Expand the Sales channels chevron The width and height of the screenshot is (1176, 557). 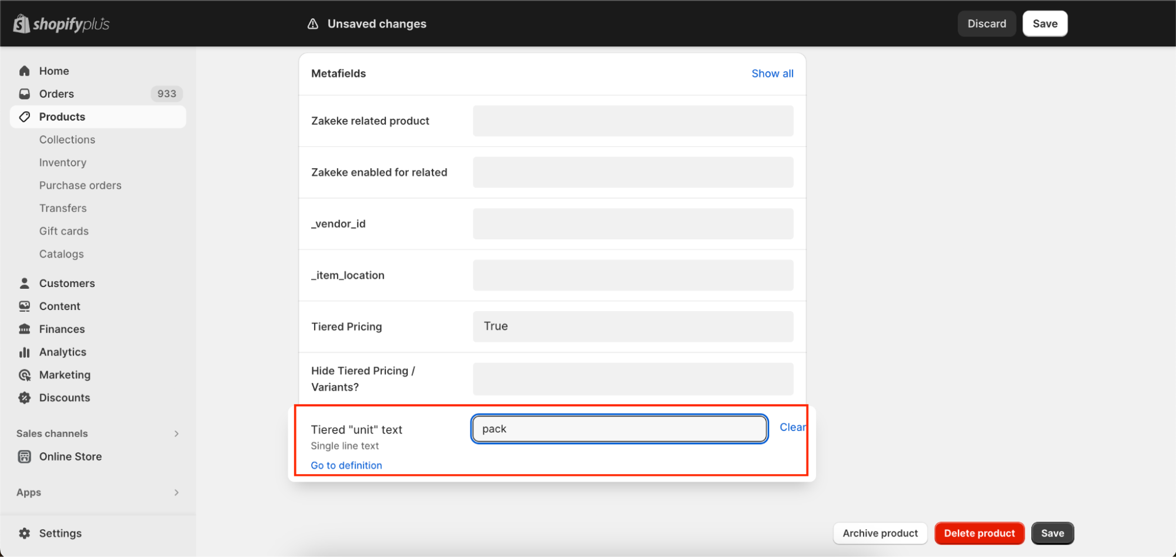coord(176,433)
